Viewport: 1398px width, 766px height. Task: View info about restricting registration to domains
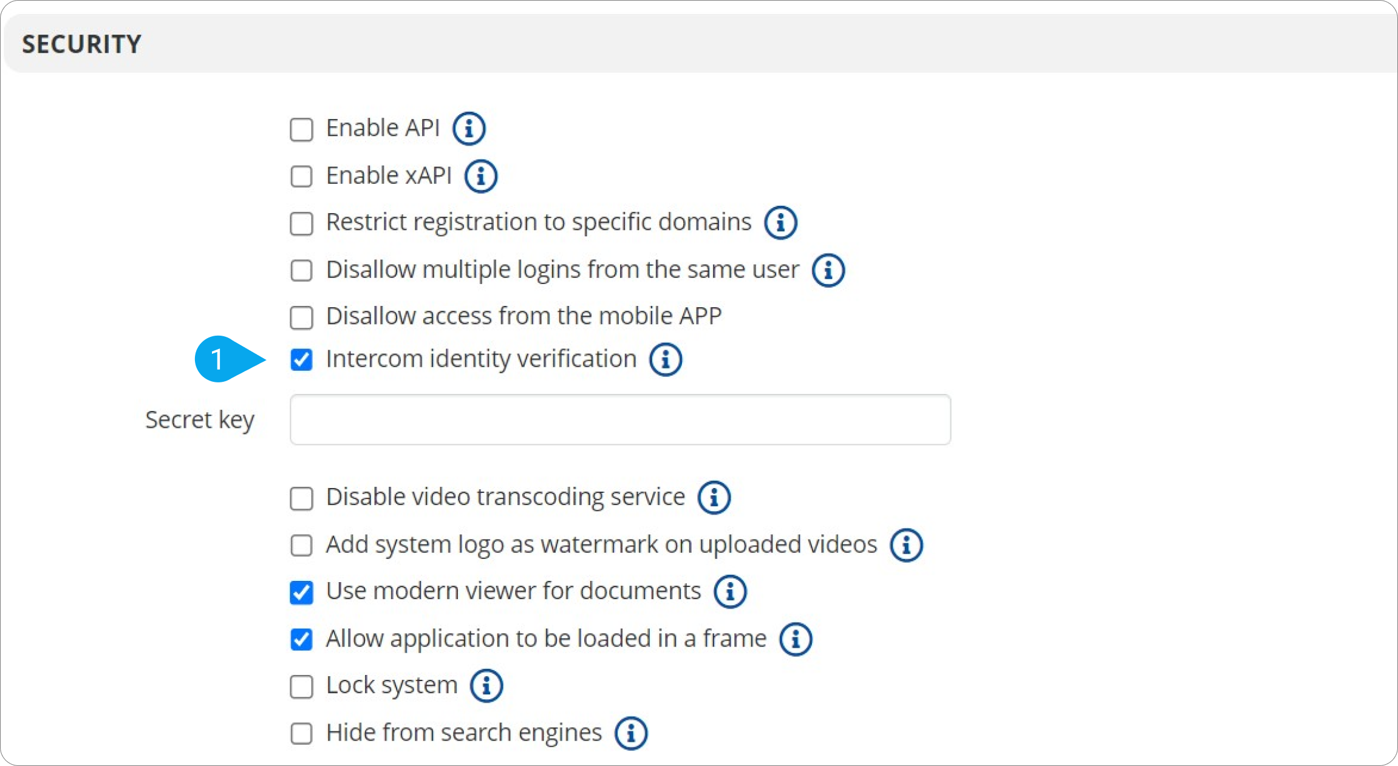point(780,223)
